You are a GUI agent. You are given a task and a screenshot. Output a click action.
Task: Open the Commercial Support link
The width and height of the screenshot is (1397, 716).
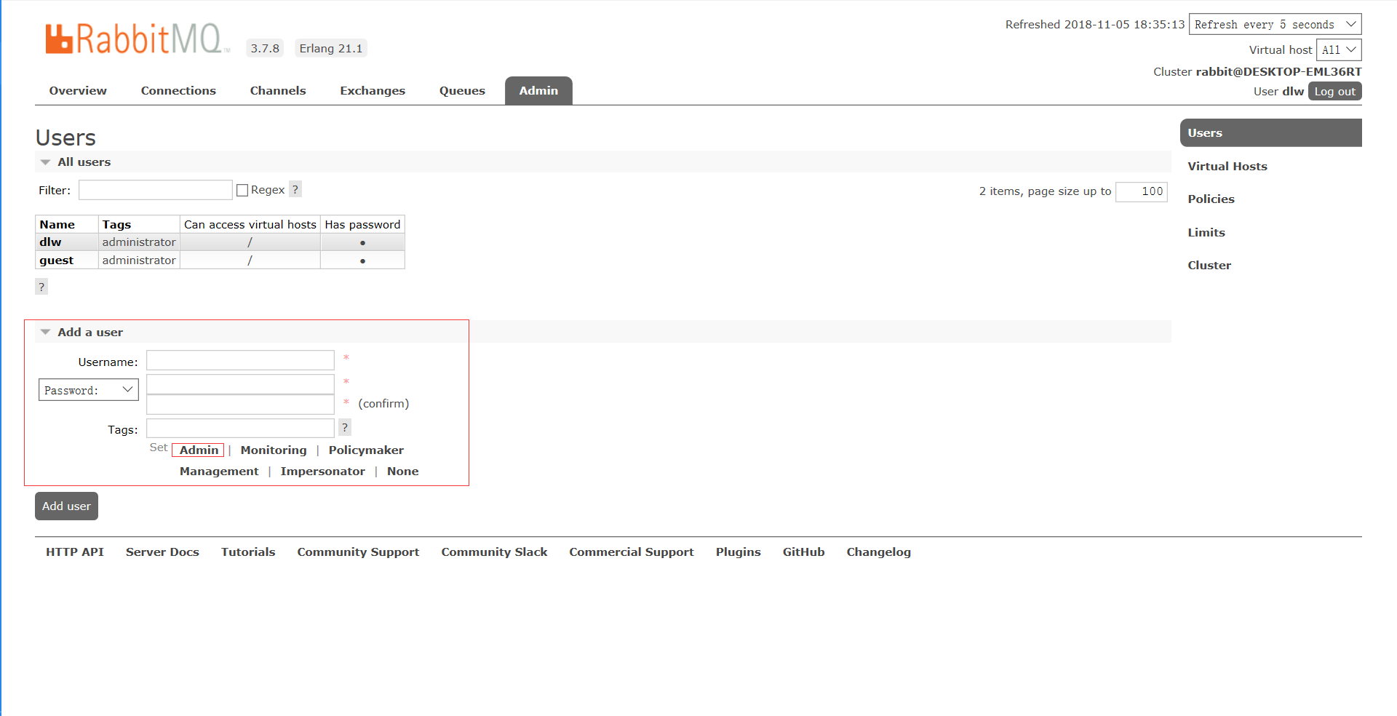(632, 552)
